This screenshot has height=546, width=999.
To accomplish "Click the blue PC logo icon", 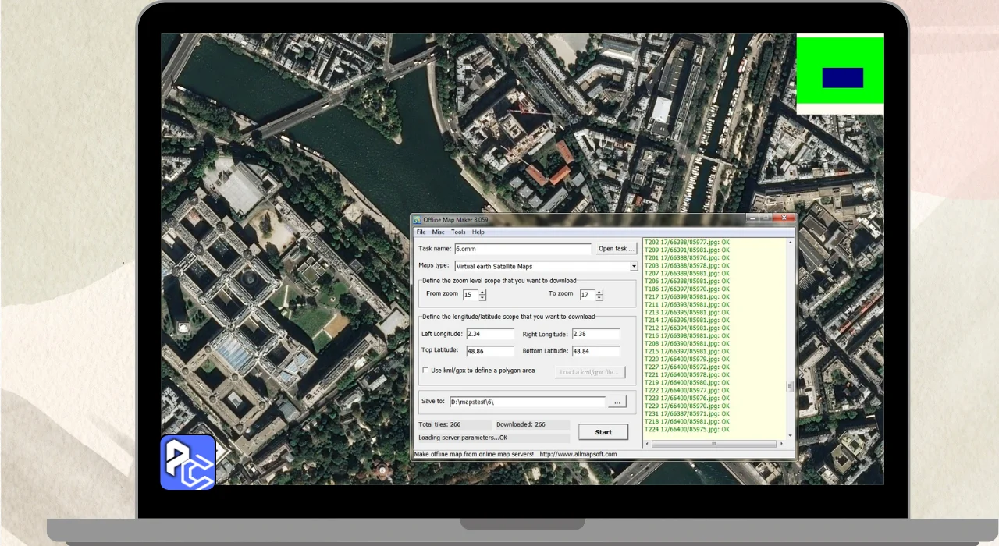I will click(187, 462).
